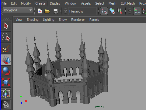Open the Create menu
146x110 pixels.
coord(40,3)
